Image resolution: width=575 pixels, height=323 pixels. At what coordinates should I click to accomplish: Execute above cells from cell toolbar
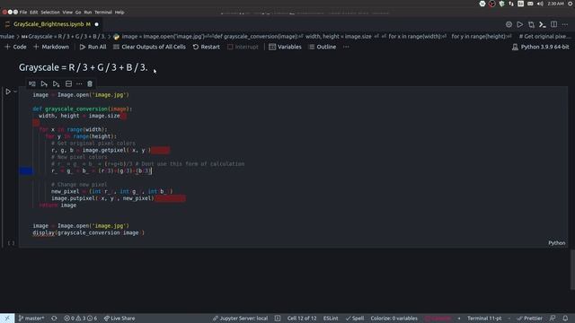pos(44,83)
